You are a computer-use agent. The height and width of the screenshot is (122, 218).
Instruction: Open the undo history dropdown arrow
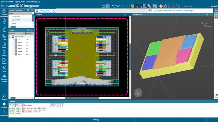click(118, 6)
